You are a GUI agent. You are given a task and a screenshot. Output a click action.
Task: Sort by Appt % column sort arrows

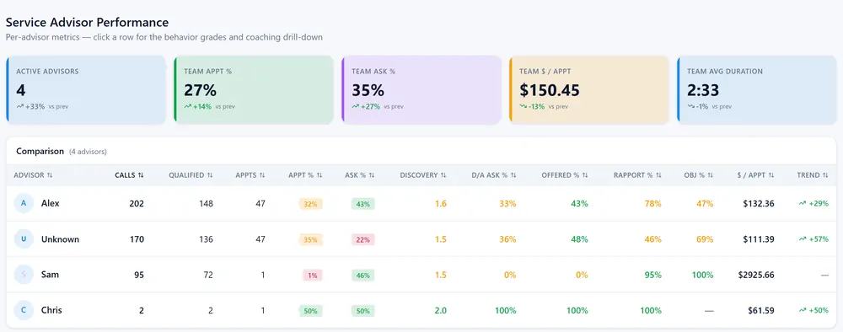319,175
